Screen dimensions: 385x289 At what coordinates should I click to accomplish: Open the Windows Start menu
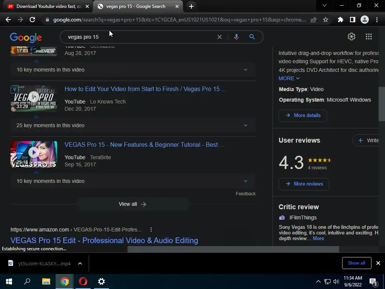[x=9, y=281]
